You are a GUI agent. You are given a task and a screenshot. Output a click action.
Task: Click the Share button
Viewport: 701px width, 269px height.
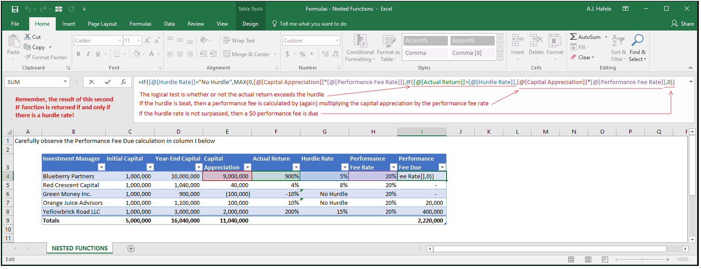click(x=683, y=24)
